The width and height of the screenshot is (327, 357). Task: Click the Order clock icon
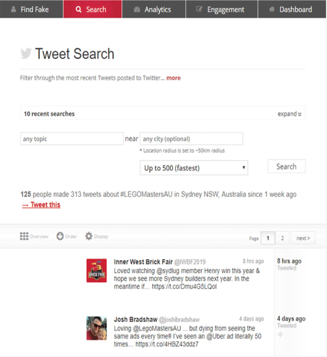[60, 236]
